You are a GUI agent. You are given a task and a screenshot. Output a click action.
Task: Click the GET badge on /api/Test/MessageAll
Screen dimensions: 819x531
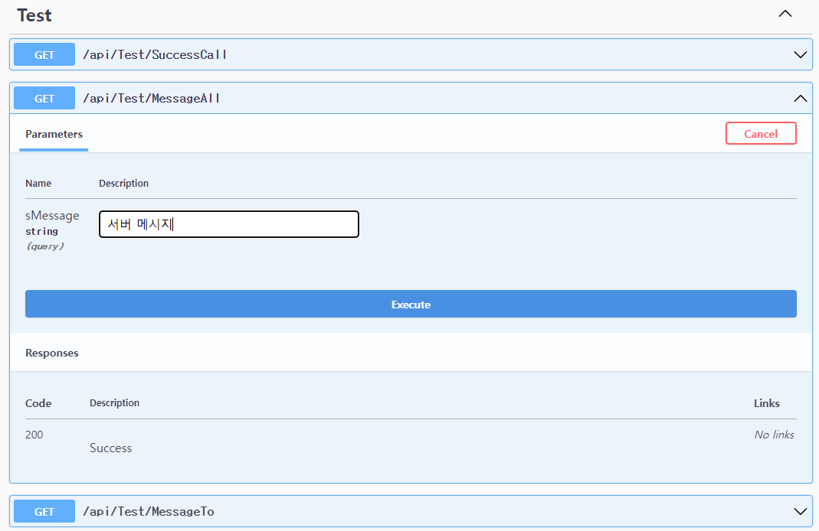44,98
